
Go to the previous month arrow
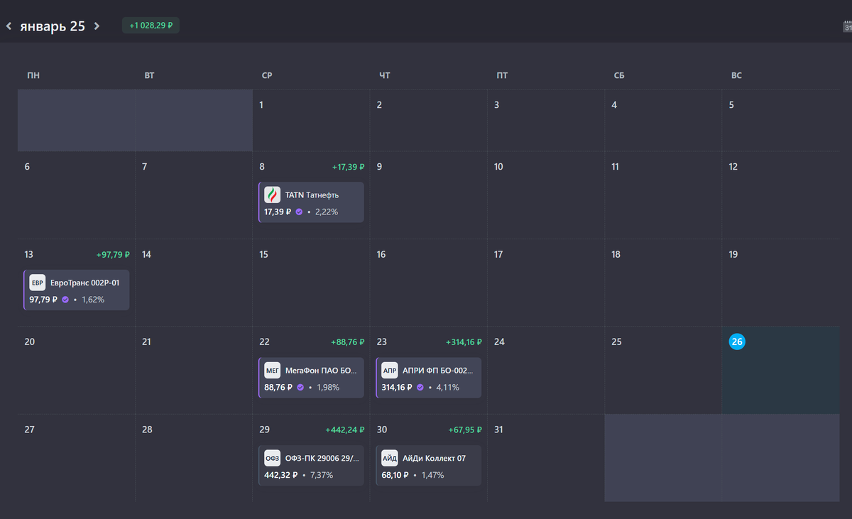tap(9, 26)
